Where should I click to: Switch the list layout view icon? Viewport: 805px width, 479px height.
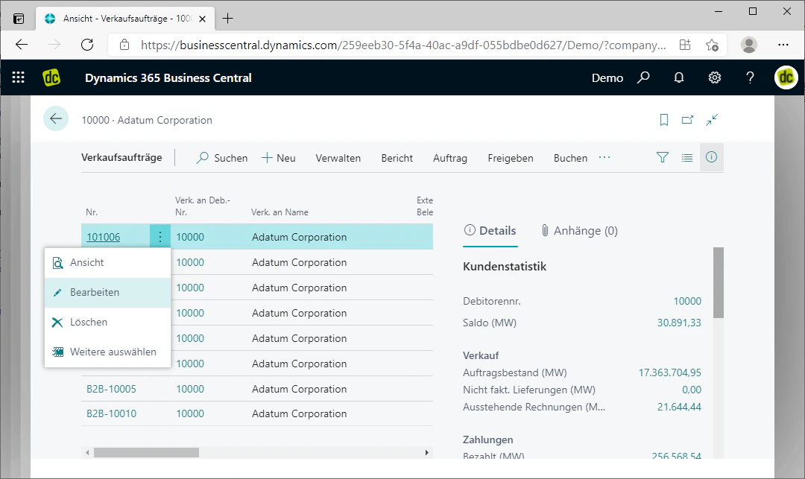687,157
